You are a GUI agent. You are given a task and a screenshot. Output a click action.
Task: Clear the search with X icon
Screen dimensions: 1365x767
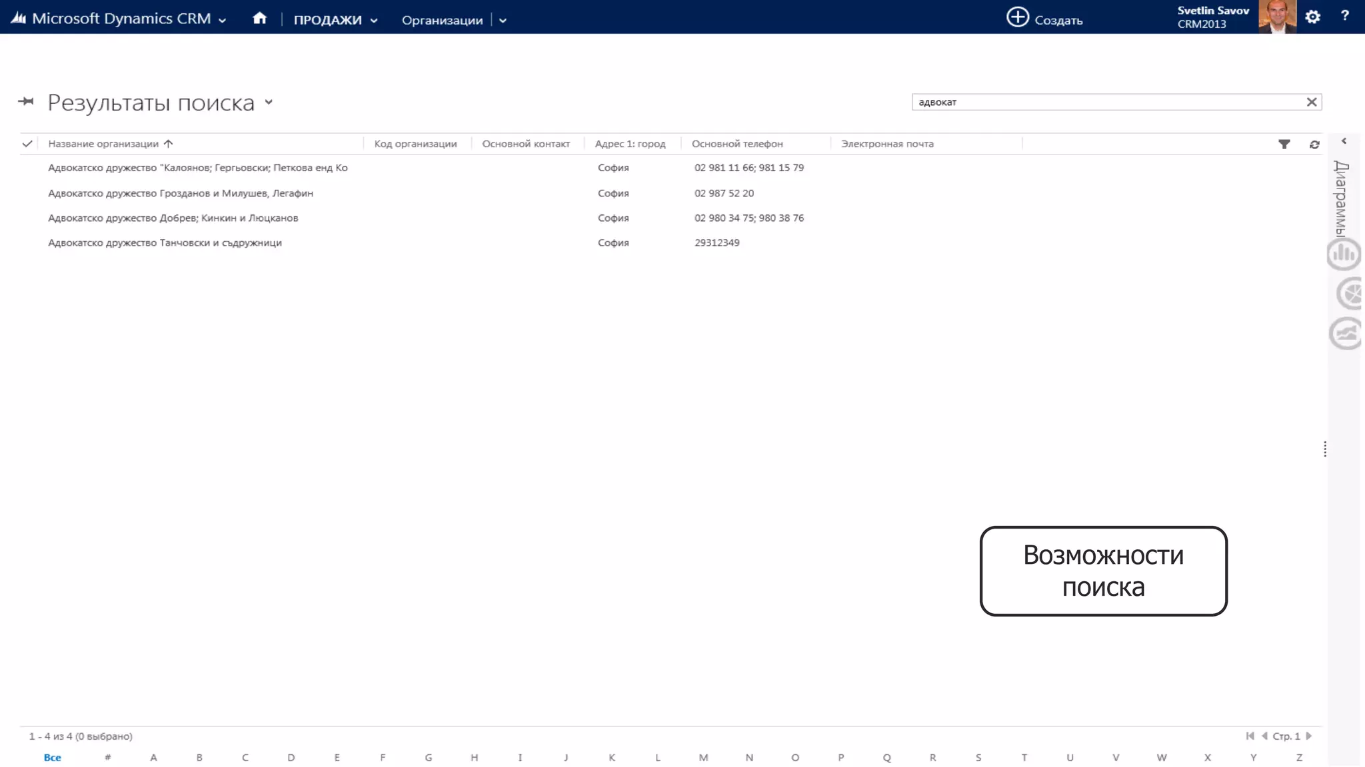pos(1311,102)
